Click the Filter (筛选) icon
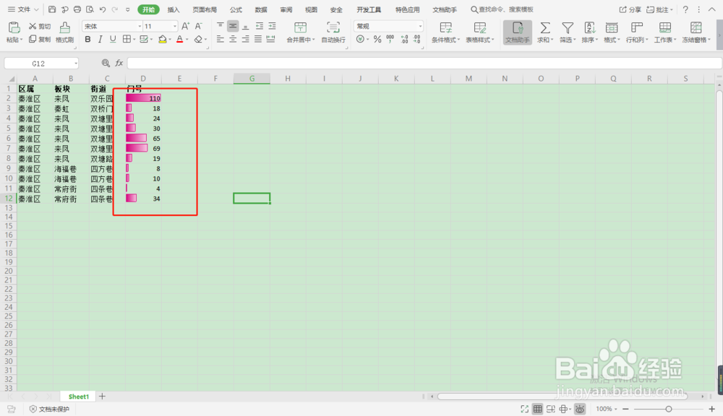Screen dimensions: 723x416 [x=567, y=29]
